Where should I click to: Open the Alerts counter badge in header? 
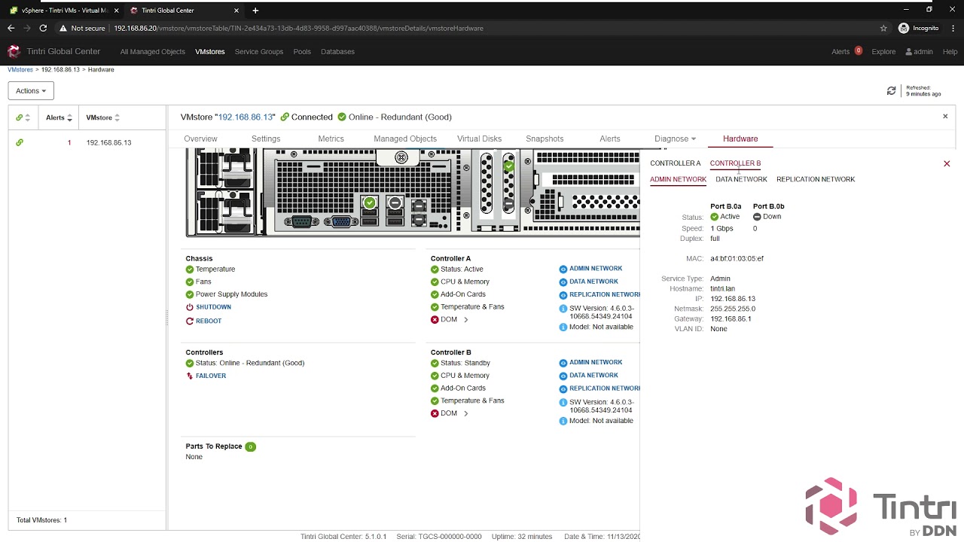point(858,50)
